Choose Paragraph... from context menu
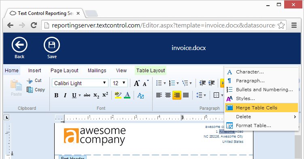Screen dimensions: 304x159 pos(261,81)
